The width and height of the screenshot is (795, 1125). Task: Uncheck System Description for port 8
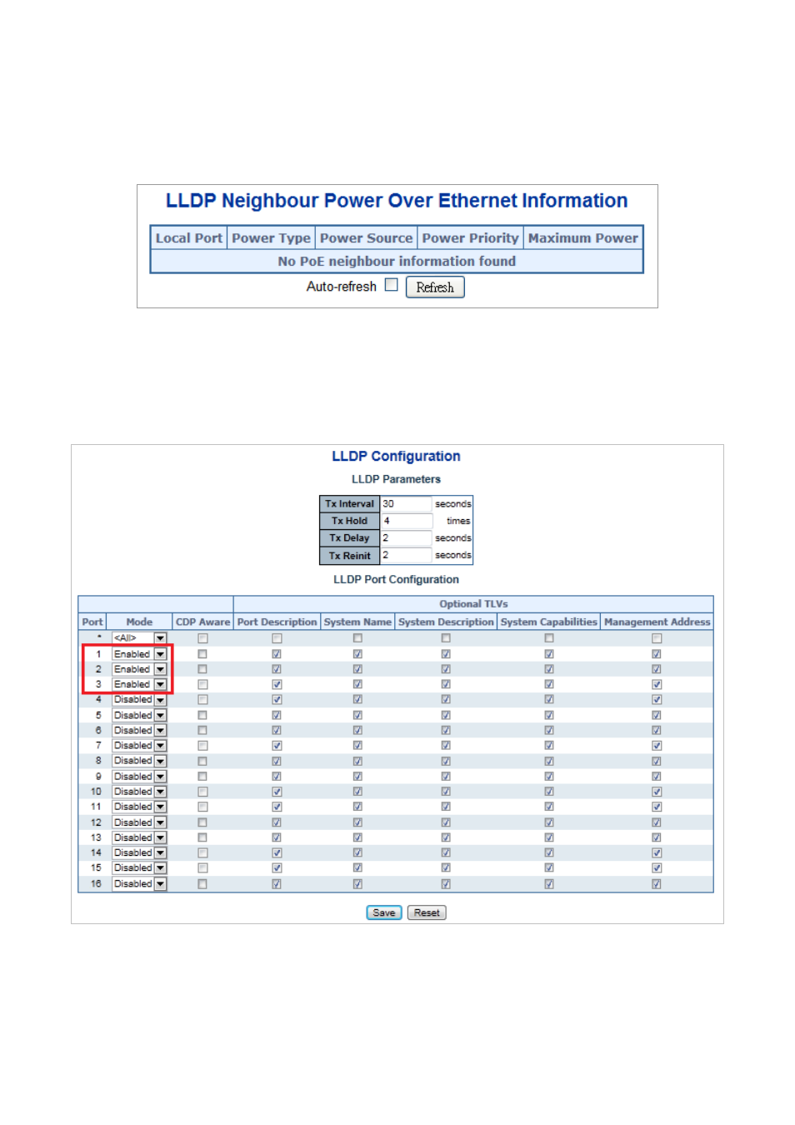pos(446,761)
